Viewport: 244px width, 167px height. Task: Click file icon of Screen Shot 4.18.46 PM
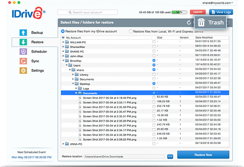(x=80, y=98)
